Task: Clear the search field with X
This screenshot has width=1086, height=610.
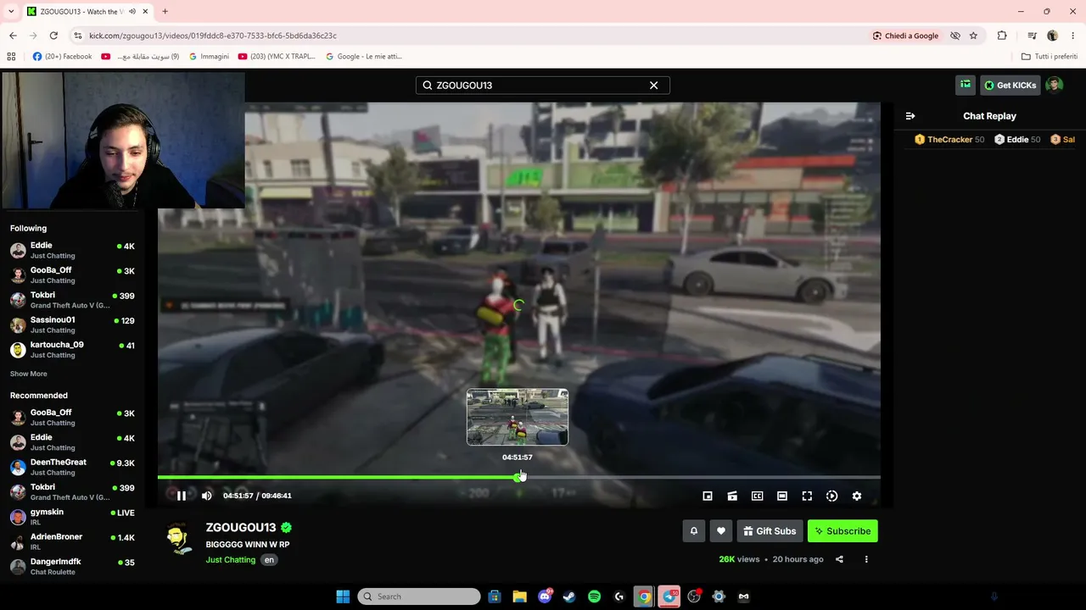Action: coord(653,86)
